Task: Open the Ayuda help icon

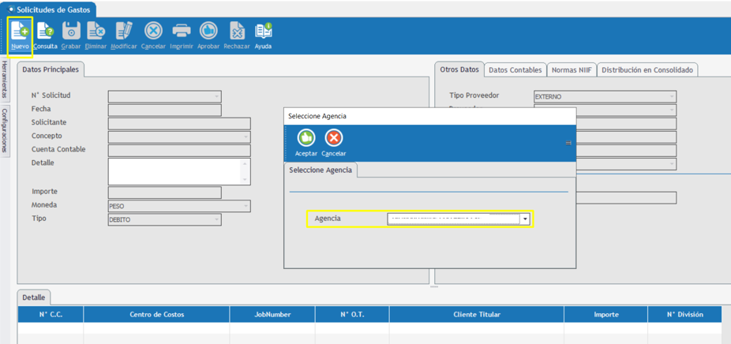Action: (x=263, y=32)
